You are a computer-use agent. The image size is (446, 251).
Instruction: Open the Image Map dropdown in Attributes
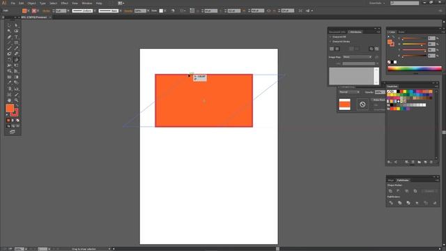point(357,57)
